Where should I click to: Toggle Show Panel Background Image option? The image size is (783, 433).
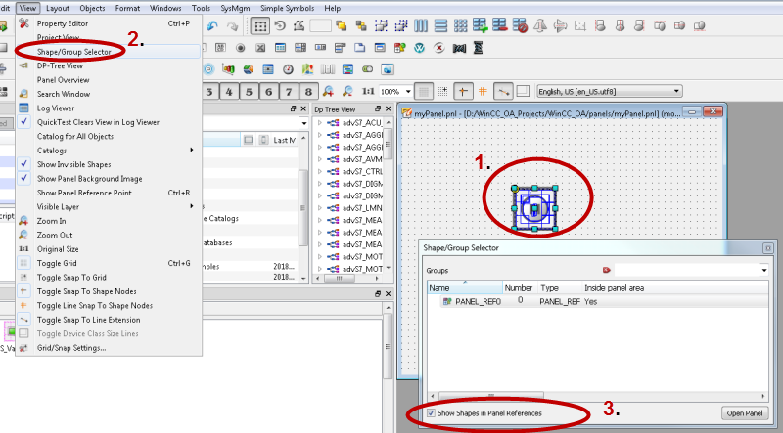click(x=88, y=179)
